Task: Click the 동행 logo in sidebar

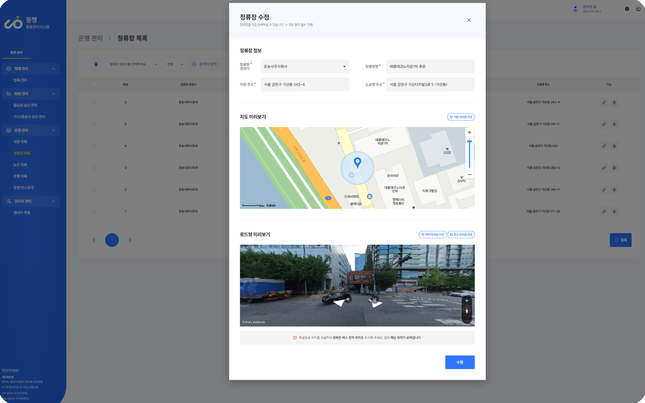Action: [x=27, y=23]
